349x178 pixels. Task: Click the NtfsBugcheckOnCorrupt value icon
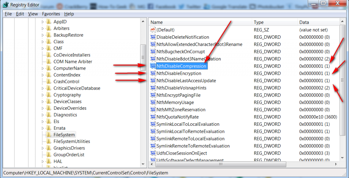coord(153,52)
